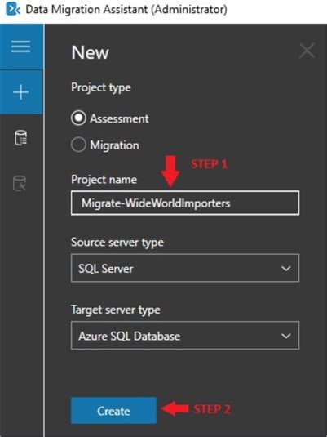Click the New panel heading
The width and height of the screenshot is (327, 437).
tap(90, 52)
